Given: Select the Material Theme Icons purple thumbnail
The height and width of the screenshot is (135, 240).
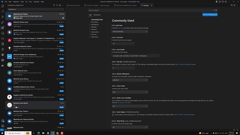Looking at the screenshot, I should coord(9,24).
